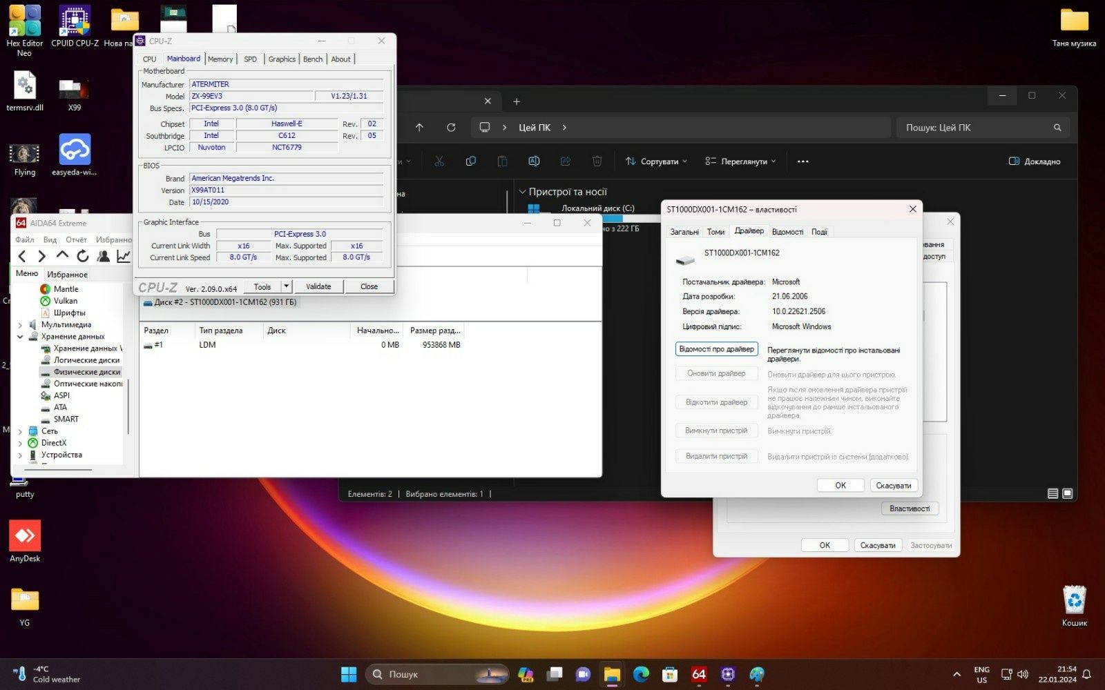Switch to the CPU tab in CPU-Z
This screenshot has height=690, width=1105.
(149, 59)
